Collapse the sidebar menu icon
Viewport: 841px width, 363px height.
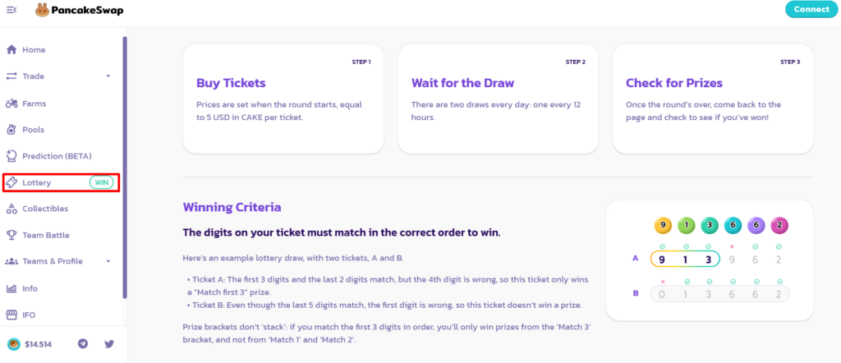pyautogui.click(x=11, y=10)
